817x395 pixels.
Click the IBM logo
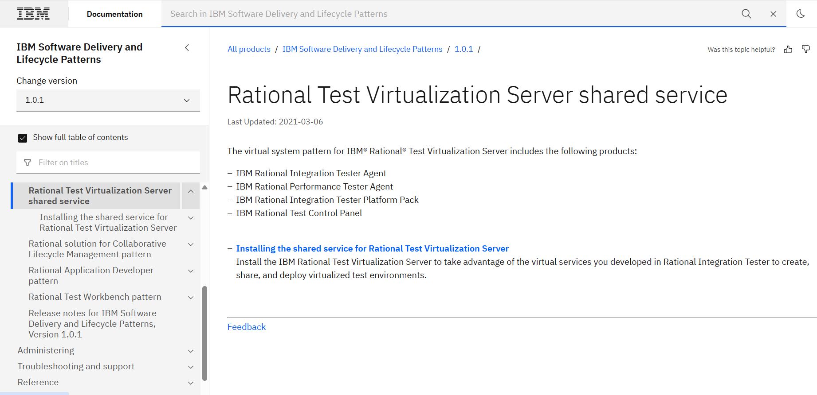point(33,14)
